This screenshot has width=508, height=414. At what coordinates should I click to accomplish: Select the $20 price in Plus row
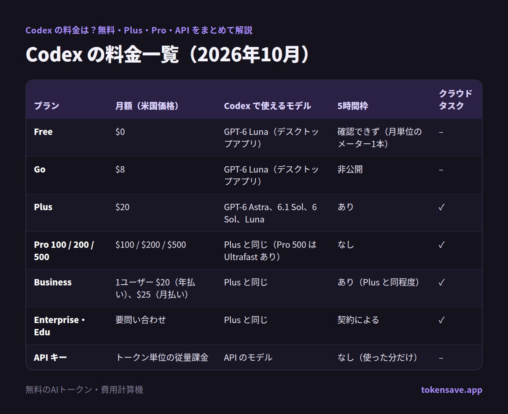(x=122, y=207)
